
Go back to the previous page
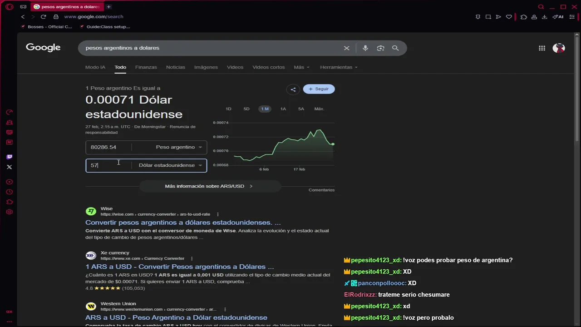23,17
